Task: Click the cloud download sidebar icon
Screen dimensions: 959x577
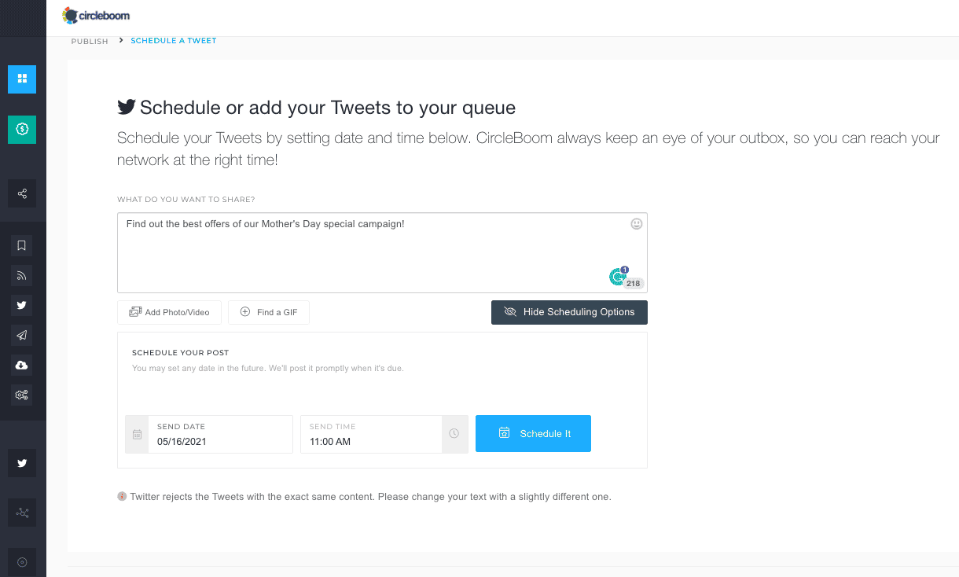Action: coord(22,366)
